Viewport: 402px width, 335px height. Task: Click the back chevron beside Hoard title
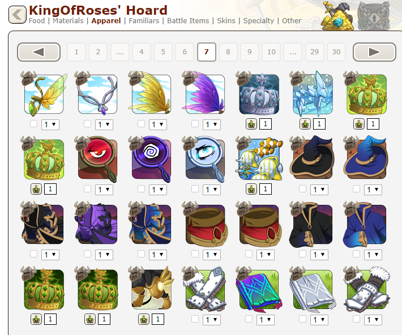tap(18, 15)
